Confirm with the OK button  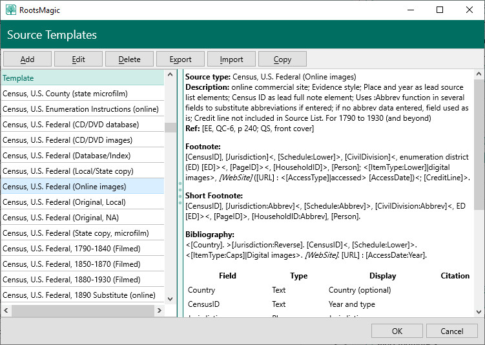397,331
